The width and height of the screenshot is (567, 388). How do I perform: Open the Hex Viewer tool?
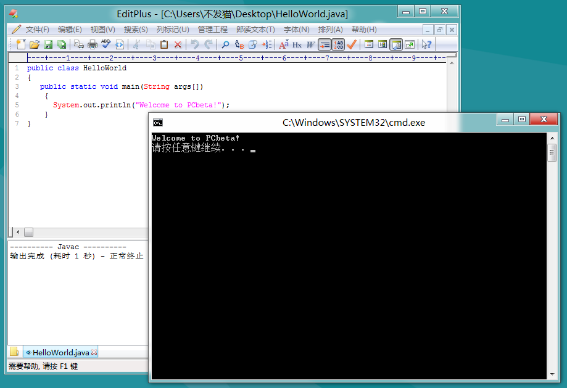click(x=296, y=44)
